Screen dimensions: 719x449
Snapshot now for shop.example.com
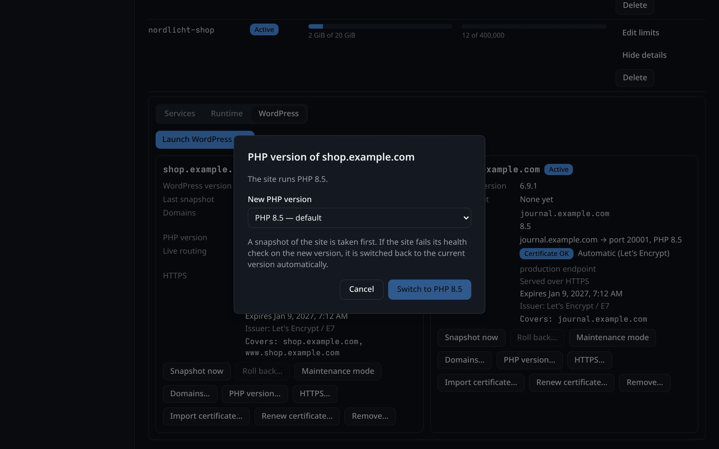coord(197,371)
